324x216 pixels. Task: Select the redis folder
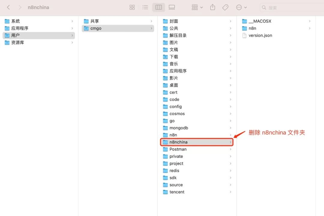[x=197, y=170]
